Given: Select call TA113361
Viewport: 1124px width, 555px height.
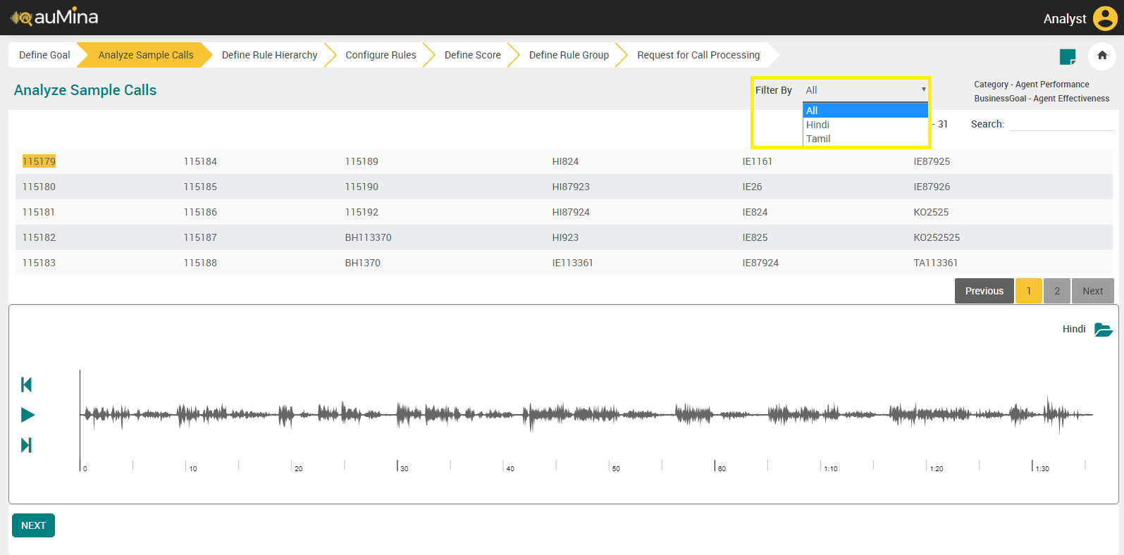Looking at the screenshot, I should (936, 263).
